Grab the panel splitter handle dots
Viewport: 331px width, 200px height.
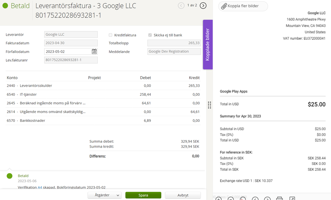(209, 105)
